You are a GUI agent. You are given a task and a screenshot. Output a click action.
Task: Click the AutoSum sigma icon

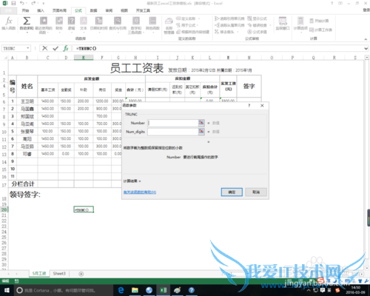27,21
